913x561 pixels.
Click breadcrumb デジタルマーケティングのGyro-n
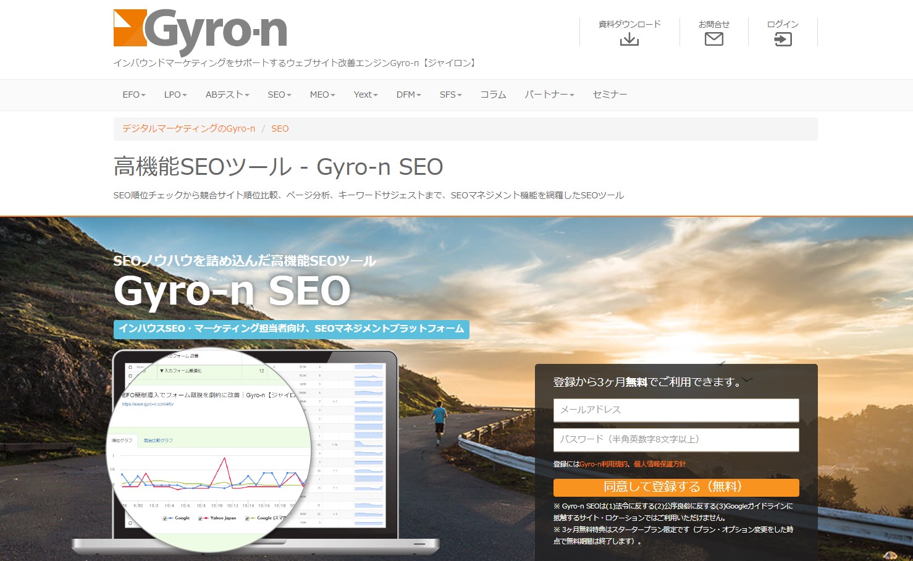pos(188,129)
